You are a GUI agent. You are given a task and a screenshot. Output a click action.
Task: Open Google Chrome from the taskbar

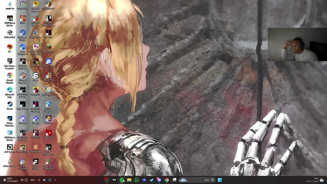(167, 180)
